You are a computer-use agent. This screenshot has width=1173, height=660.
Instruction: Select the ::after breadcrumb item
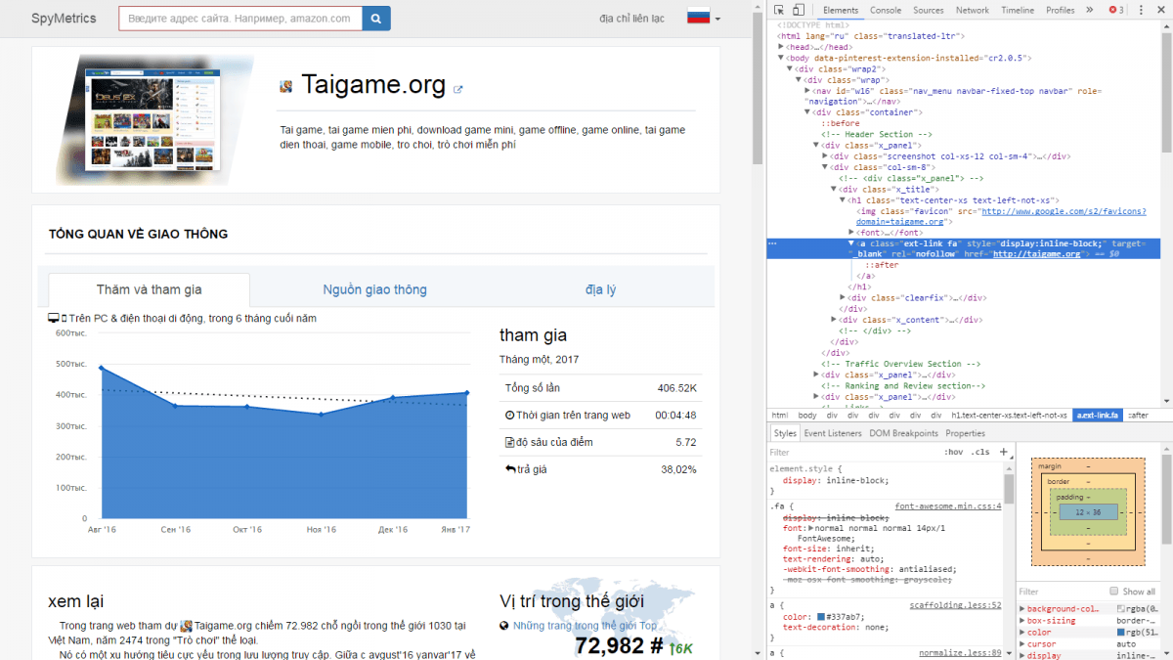[1138, 416]
